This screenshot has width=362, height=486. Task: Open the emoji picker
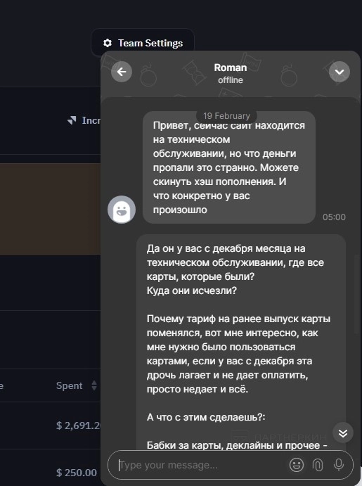click(x=297, y=465)
